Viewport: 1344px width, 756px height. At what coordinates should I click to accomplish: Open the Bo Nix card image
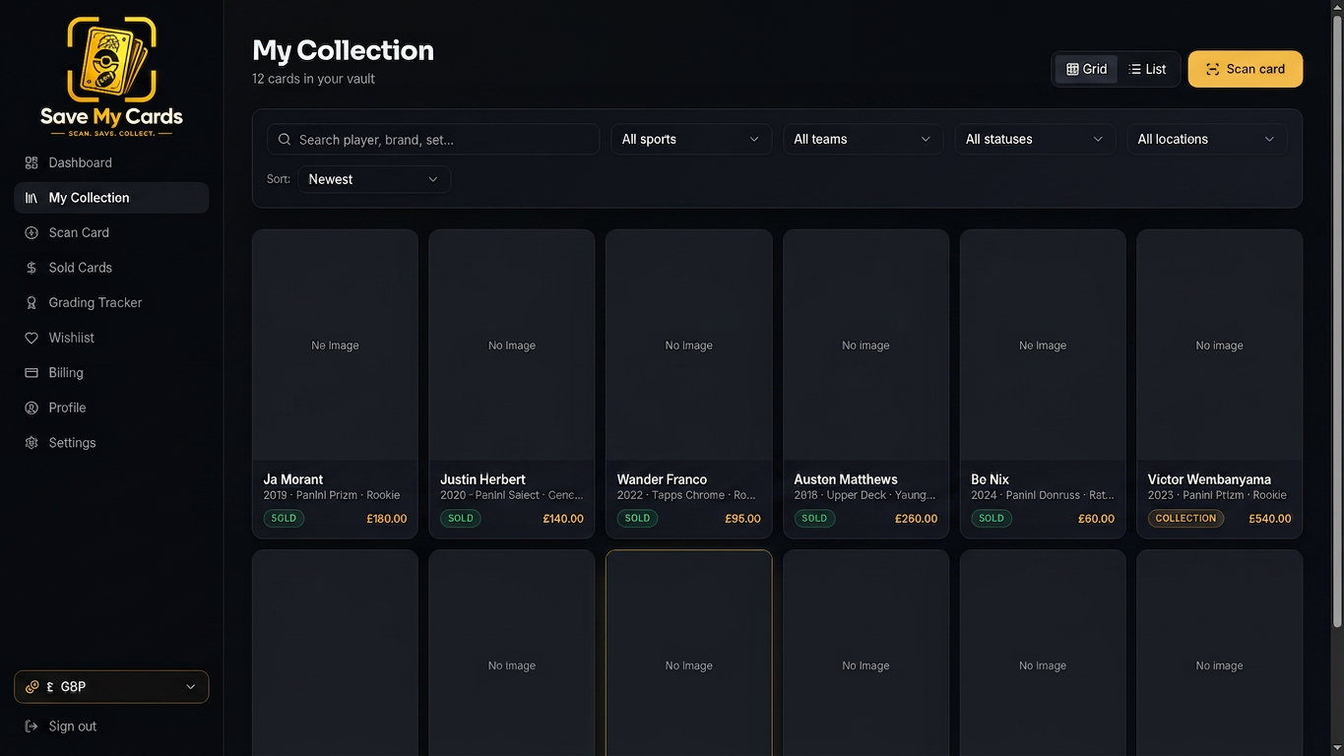(x=1043, y=346)
